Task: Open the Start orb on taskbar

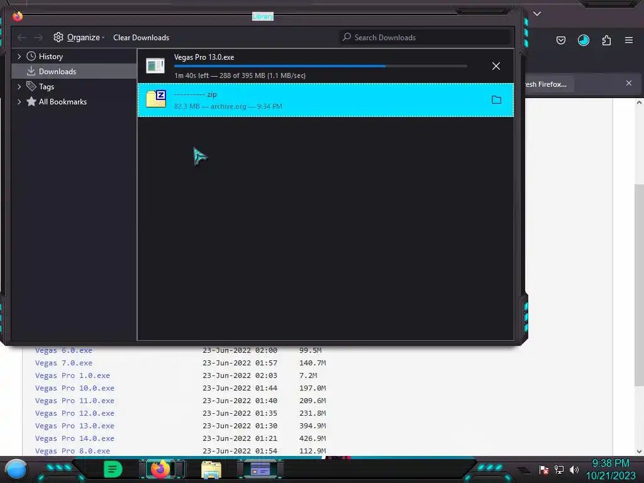Action: click(16, 469)
